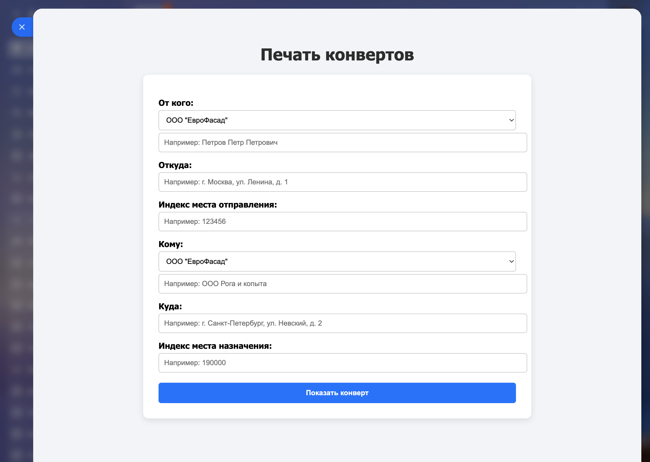Click the "Печать конвертов" heading
The height and width of the screenshot is (462, 650).
(337, 55)
